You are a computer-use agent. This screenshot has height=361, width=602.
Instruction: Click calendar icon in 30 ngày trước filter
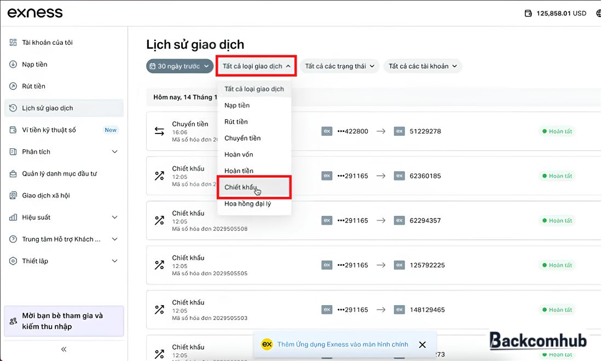click(x=153, y=66)
